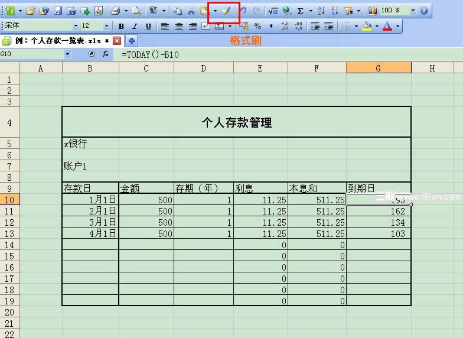Click the copy icon
Image resolution: width=463 pixels, height=338 pixels.
pyautogui.click(x=177, y=11)
